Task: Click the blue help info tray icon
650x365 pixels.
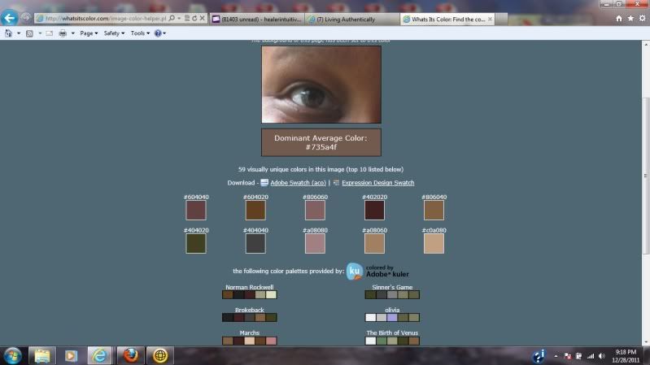Action: (x=539, y=356)
